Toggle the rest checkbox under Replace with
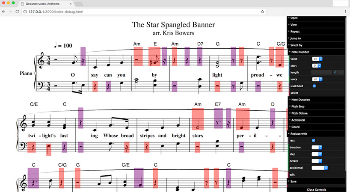Image resolution: width=350 pixels, height=192 pixels. click(x=314, y=140)
